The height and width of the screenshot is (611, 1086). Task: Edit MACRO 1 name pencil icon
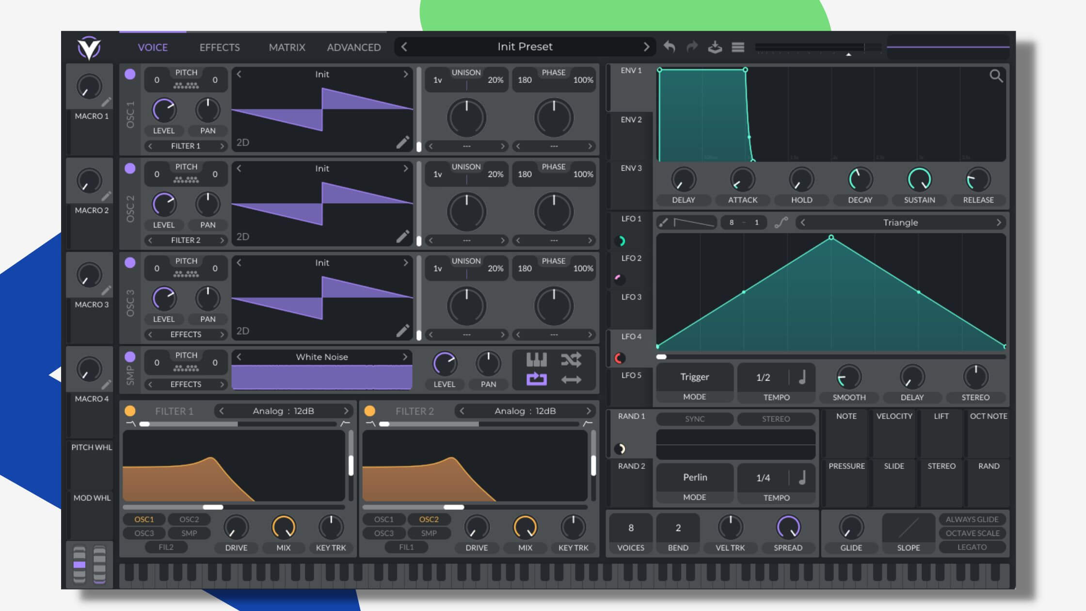point(106,102)
